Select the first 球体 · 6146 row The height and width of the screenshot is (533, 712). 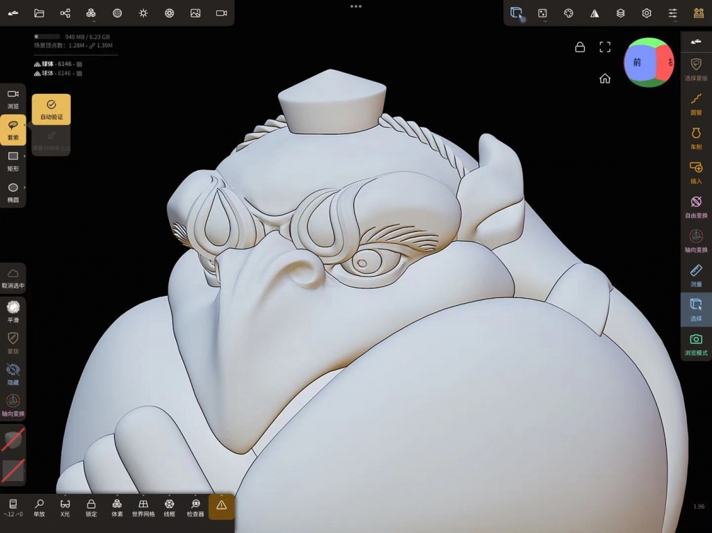(x=58, y=64)
